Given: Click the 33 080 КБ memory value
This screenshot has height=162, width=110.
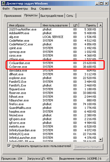Looking at the screenshot, I should pos(89,93).
